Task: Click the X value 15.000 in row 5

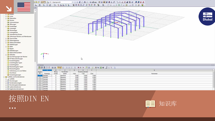Action: click(74, 83)
